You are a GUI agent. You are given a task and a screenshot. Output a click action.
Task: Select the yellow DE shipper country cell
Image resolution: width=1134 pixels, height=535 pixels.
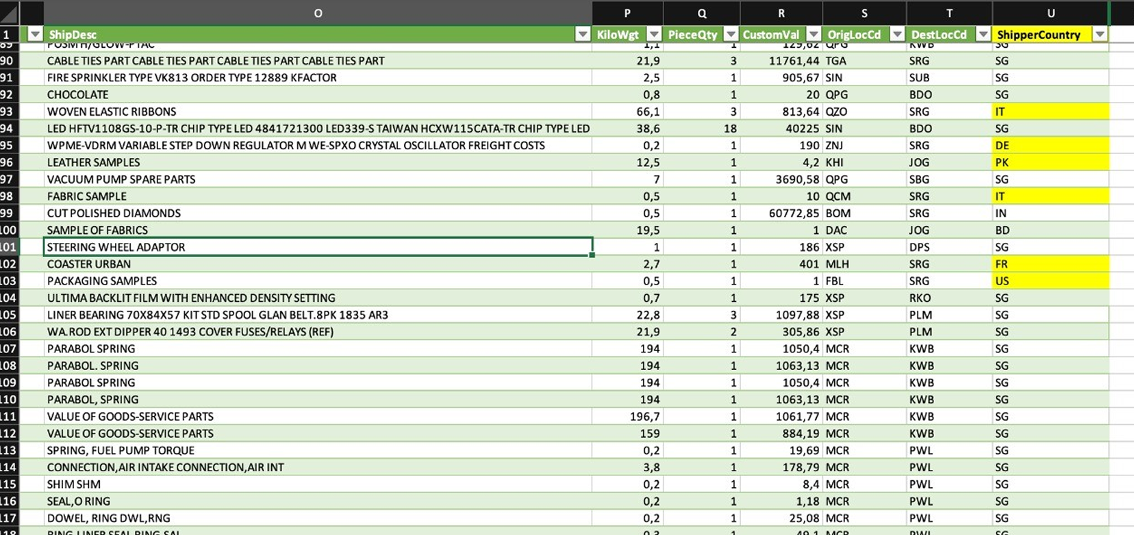(x=1050, y=146)
